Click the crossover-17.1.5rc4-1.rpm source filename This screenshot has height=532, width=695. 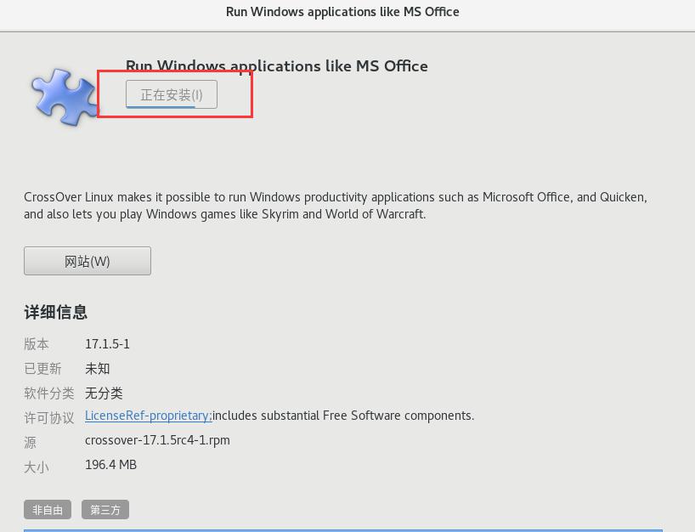tap(157, 440)
